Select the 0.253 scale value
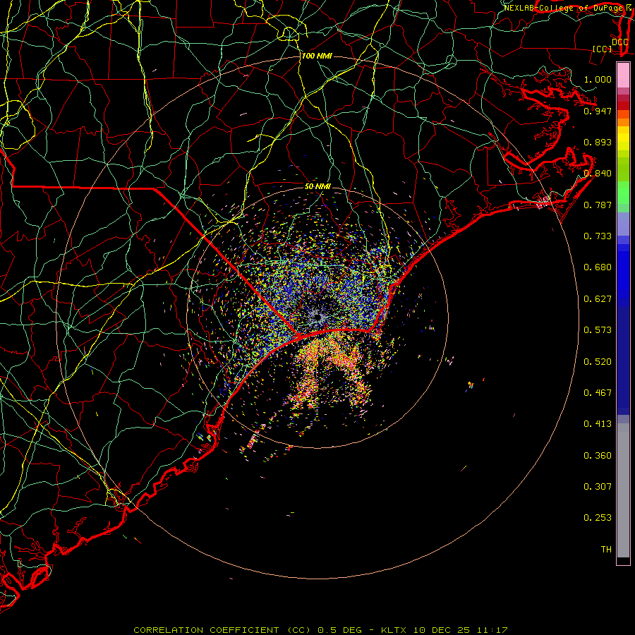The width and height of the screenshot is (635, 635). click(x=598, y=518)
